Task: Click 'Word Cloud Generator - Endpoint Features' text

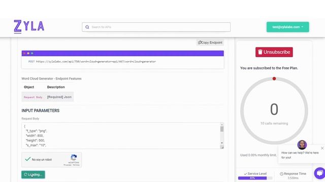Action: (51, 79)
